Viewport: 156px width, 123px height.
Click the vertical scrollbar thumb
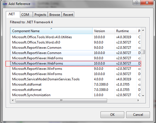[143, 52]
